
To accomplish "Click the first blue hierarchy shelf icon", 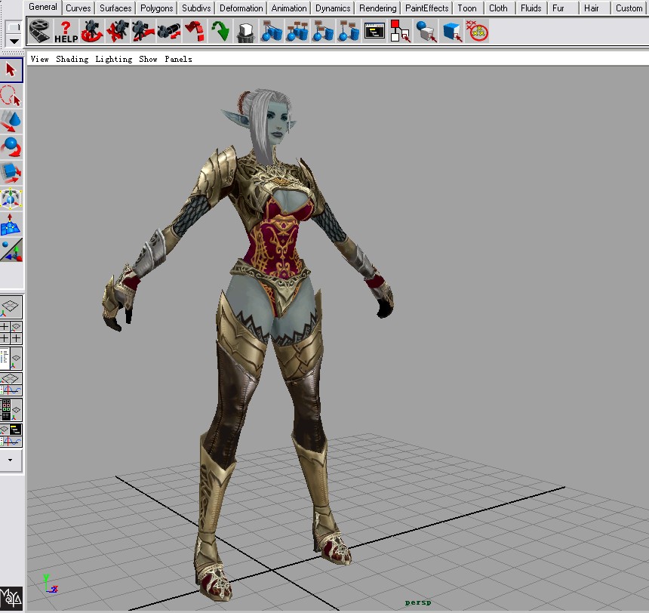I will [x=272, y=32].
